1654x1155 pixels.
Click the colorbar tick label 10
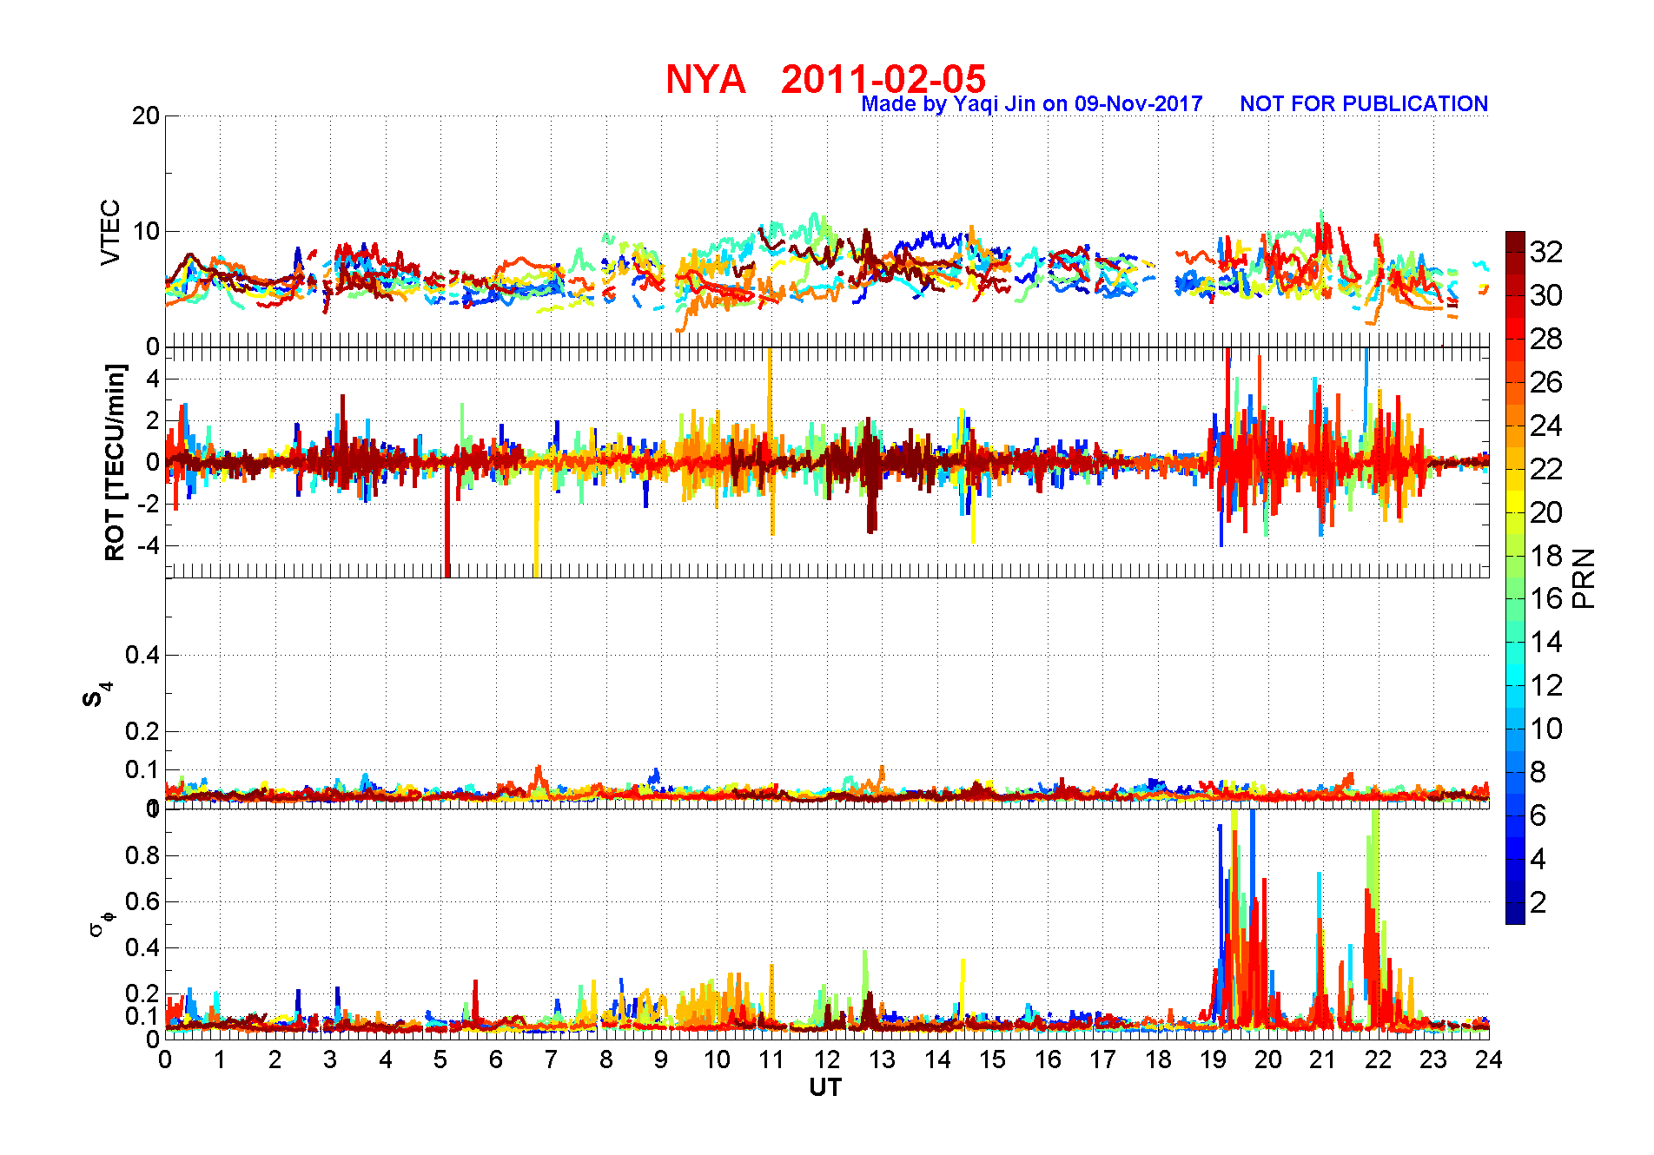coord(1546,729)
